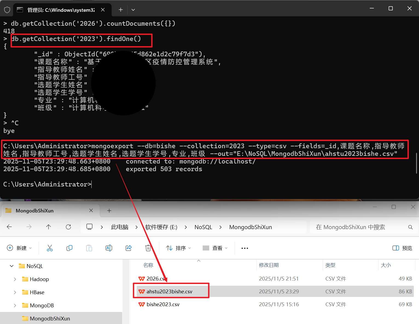Click the Cut scissors icon

[50, 248]
